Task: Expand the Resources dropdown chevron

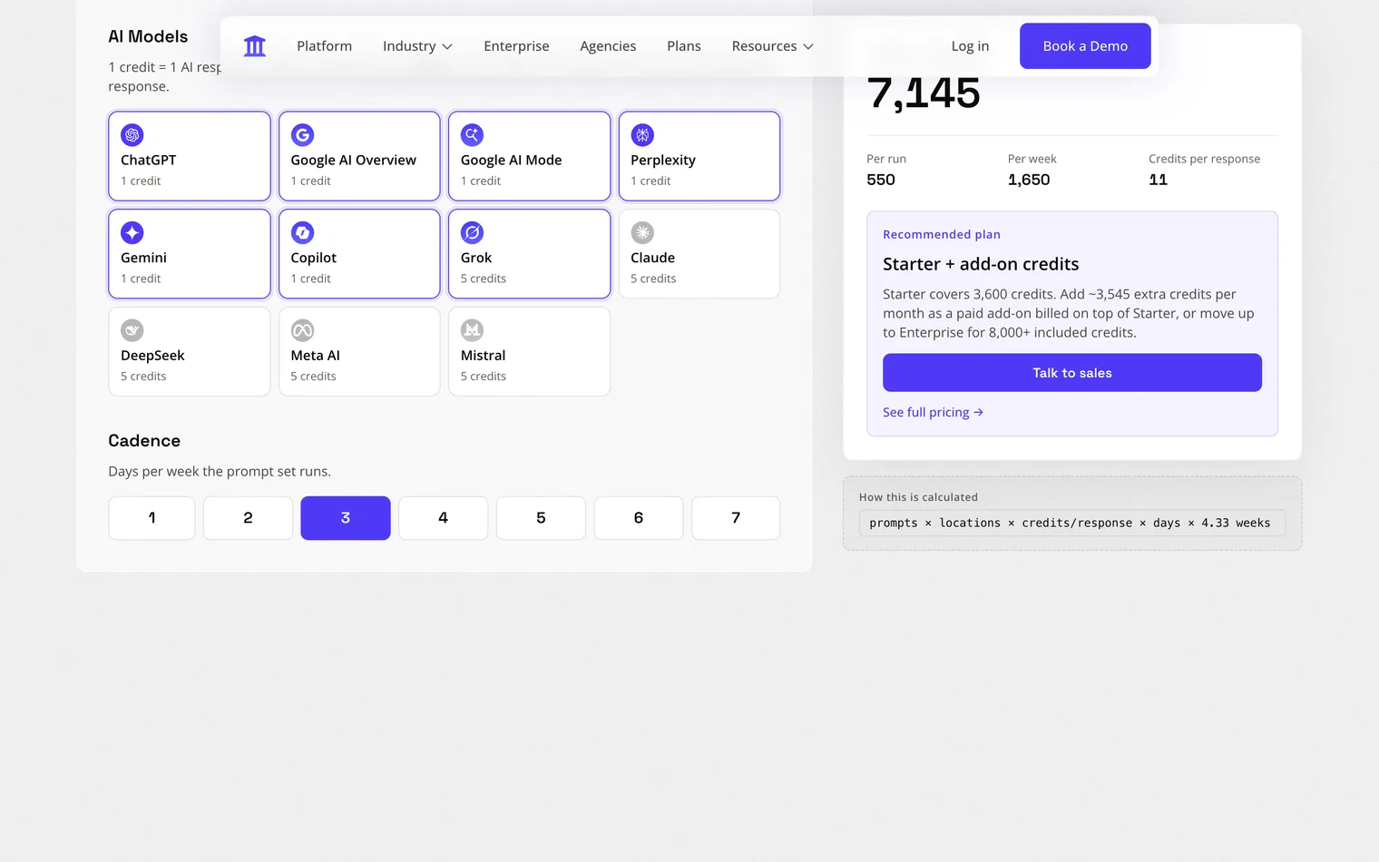Action: 808,46
